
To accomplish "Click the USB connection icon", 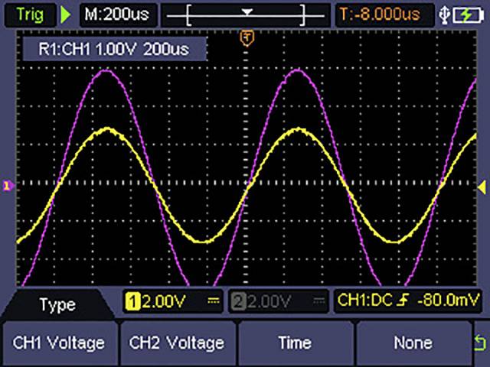I will coord(449,14).
